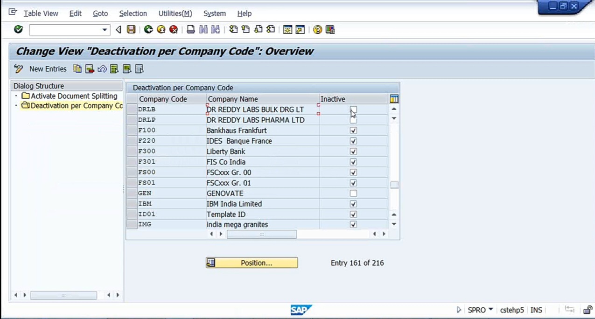The height and width of the screenshot is (319, 595).
Task: Open the Help menu
Action: pyautogui.click(x=244, y=14)
